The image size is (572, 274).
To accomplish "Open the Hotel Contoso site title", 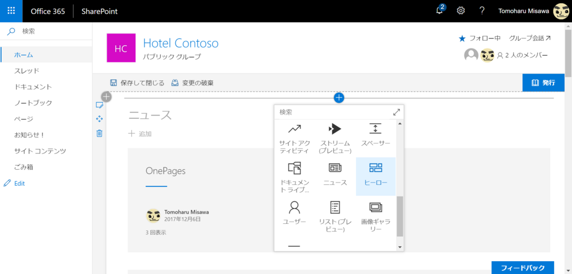I will point(180,44).
